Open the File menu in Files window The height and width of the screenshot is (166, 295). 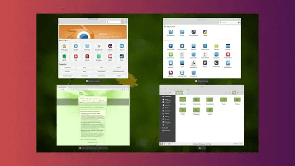point(162,89)
